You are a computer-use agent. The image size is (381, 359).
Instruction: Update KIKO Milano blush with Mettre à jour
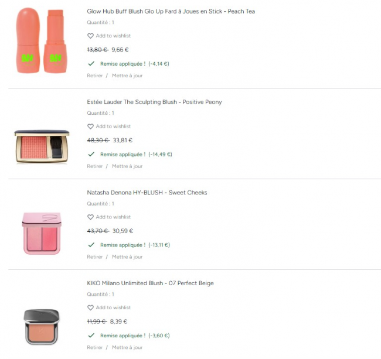(x=127, y=347)
